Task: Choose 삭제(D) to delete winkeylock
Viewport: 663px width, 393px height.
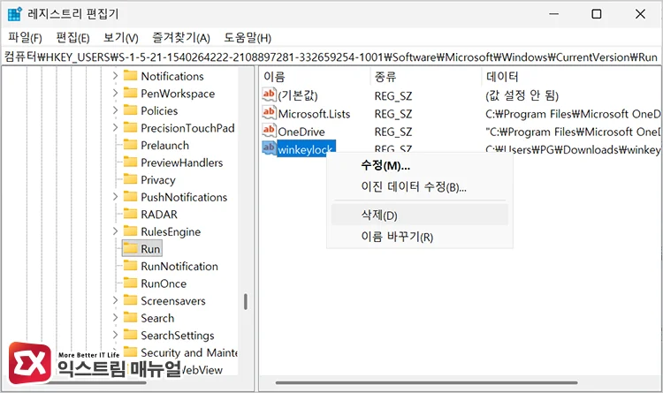Action: coord(419,215)
